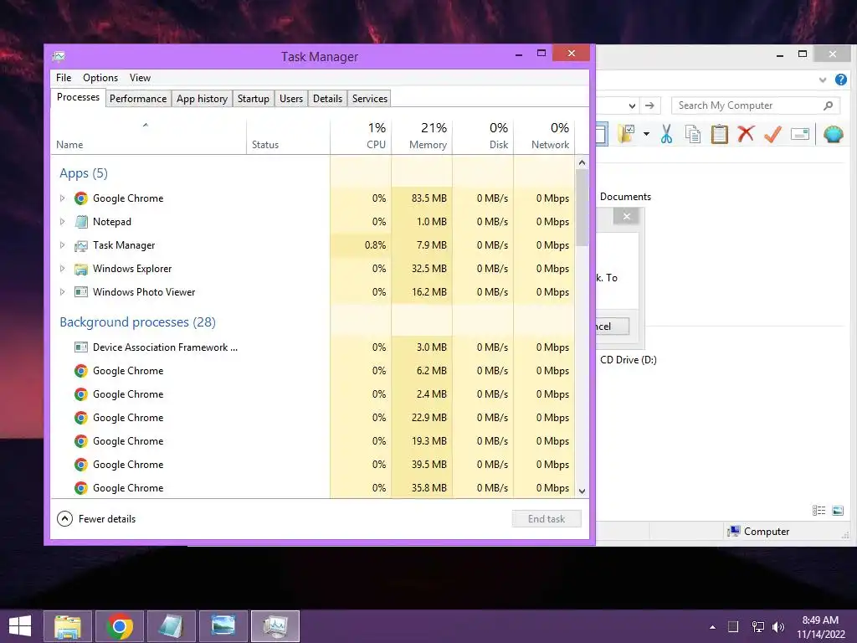Expand the Windows Explorer app row

(62, 269)
